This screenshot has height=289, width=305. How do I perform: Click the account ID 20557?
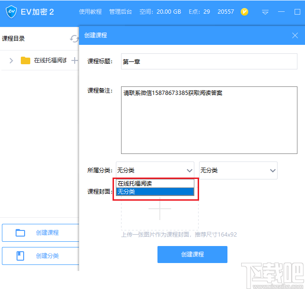click(226, 12)
